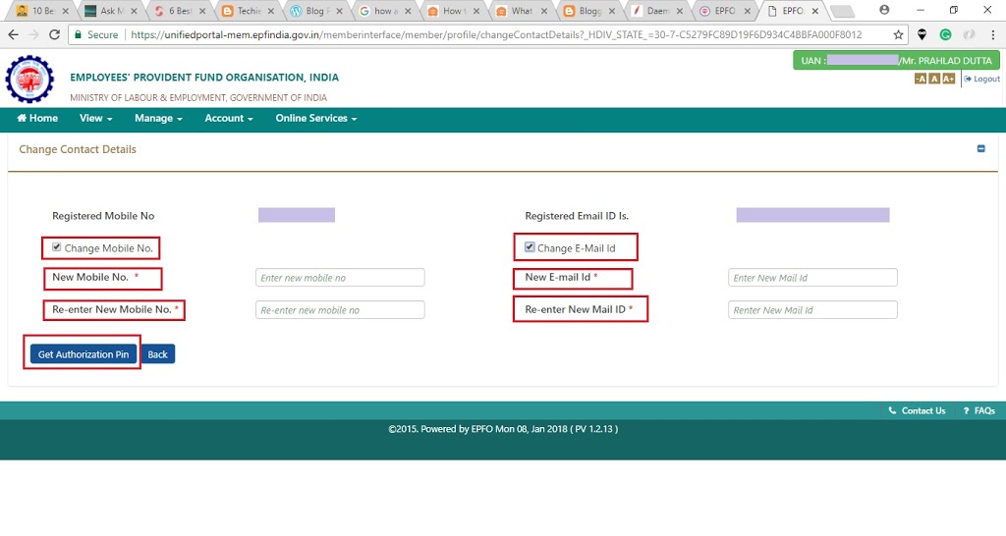Click the EPFO organisation logo
The height and width of the screenshot is (536, 1006).
click(x=29, y=79)
